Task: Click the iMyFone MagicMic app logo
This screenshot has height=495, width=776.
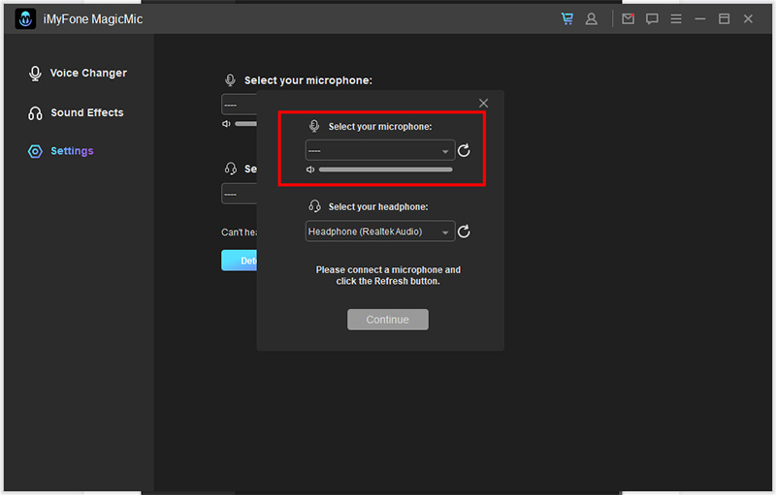Action: 25,19
